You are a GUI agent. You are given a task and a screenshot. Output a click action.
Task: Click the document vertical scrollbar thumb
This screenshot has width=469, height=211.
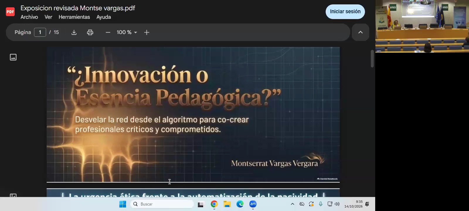(372, 59)
